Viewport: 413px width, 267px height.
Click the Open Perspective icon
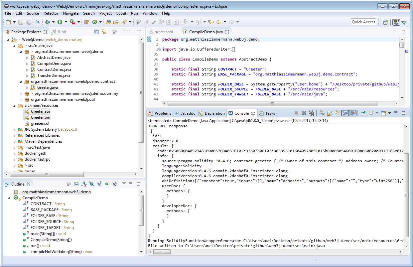tap(386, 22)
